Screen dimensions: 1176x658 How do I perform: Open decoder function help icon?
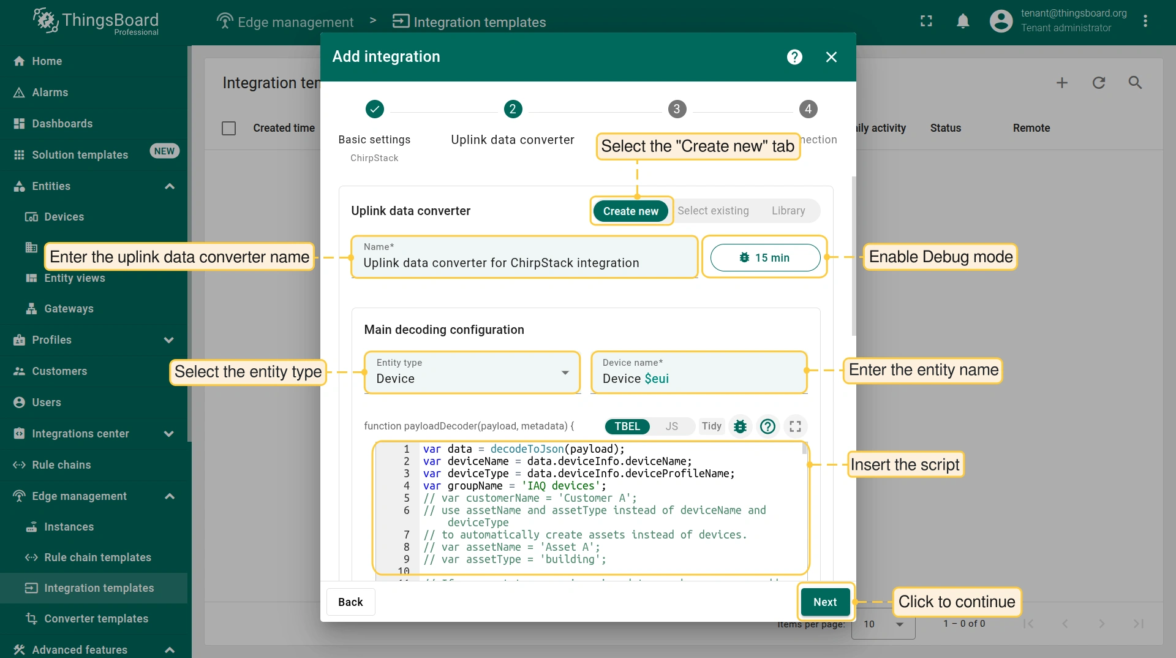767,426
